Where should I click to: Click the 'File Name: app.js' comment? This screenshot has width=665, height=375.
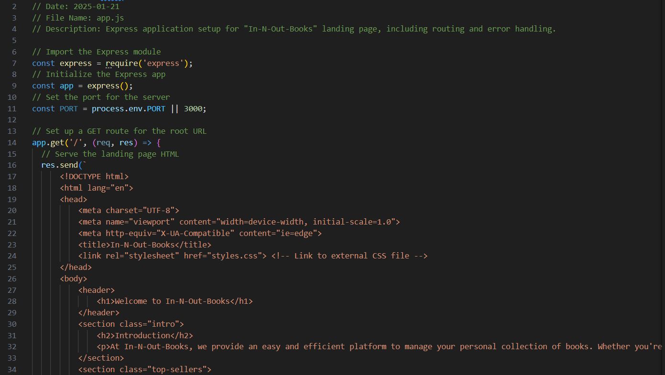pyautogui.click(x=77, y=18)
